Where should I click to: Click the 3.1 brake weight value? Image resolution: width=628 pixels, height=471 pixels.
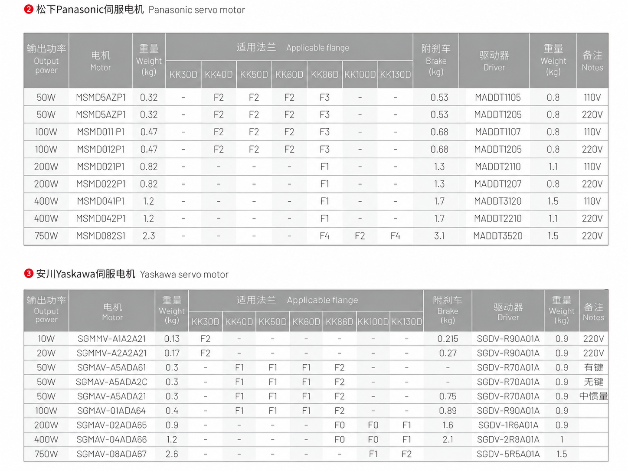(x=439, y=236)
